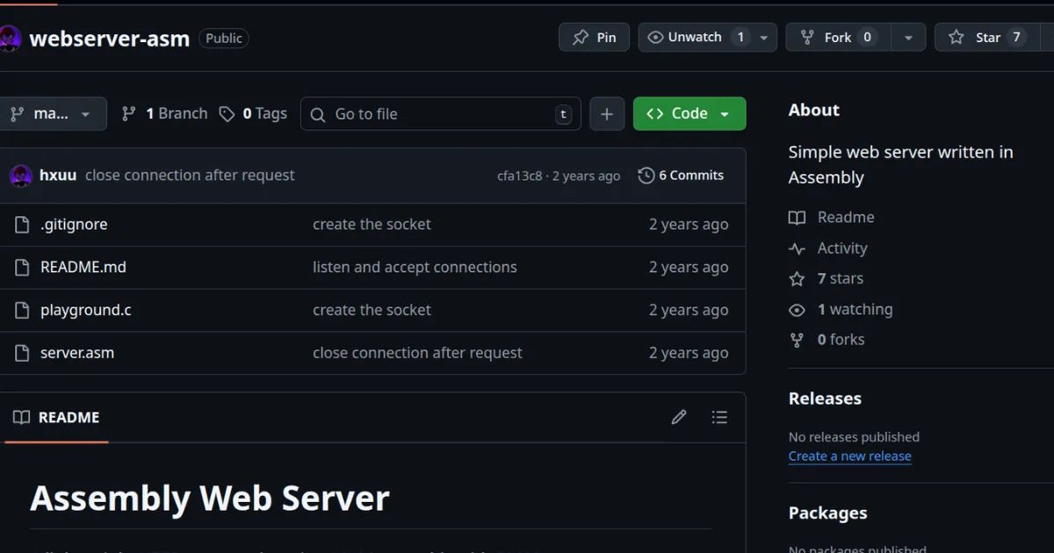Fork the repository
Image resolution: width=1054 pixels, height=553 pixels.
tap(838, 37)
